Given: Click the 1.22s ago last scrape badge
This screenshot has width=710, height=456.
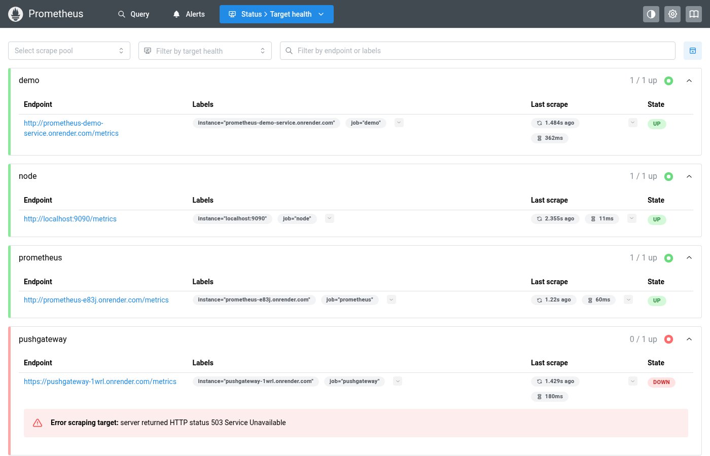Looking at the screenshot, I should [x=554, y=299].
